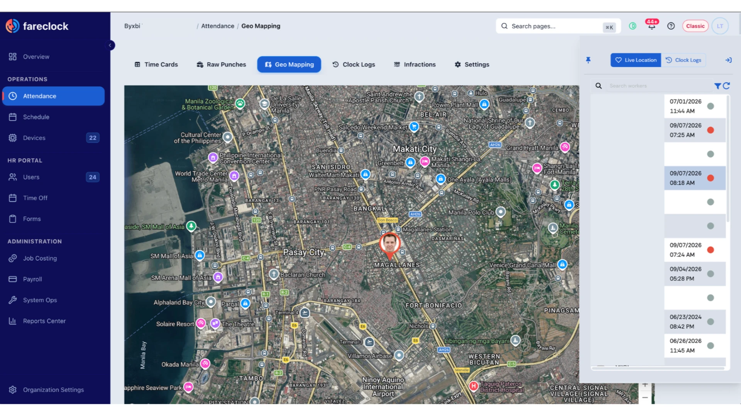Image resolution: width=741 pixels, height=416 pixels.
Task: Click the Manila Zoological Garden marker
Action: pyautogui.click(x=240, y=103)
